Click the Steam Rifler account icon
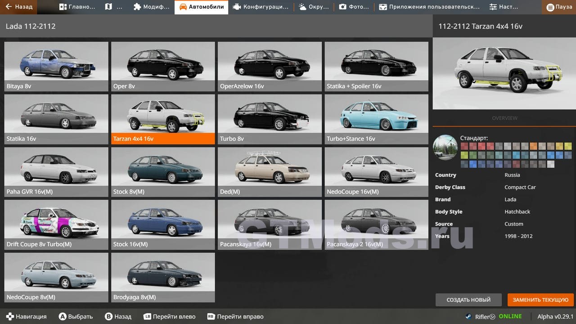Viewport: 576px width, 324px height. coord(469,316)
